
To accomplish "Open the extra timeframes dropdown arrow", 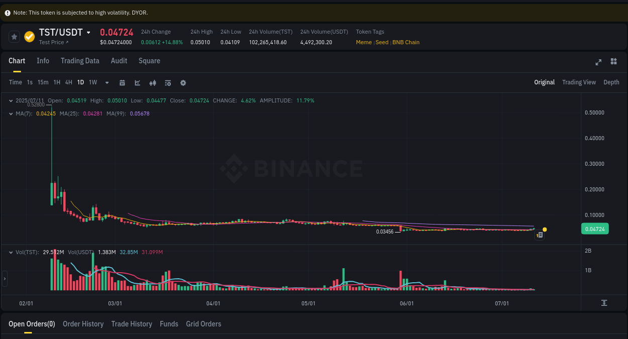I will [x=107, y=82].
